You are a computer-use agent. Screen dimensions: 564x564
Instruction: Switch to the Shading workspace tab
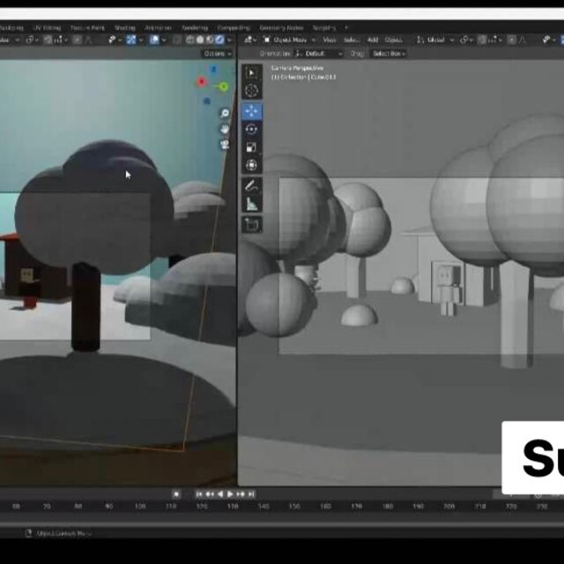click(125, 27)
